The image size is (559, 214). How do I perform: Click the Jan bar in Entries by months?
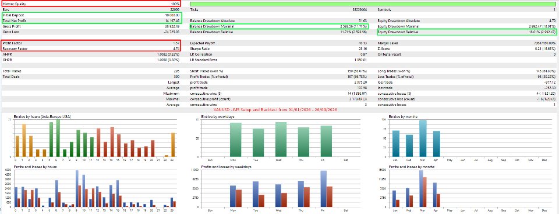coord(396,144)
